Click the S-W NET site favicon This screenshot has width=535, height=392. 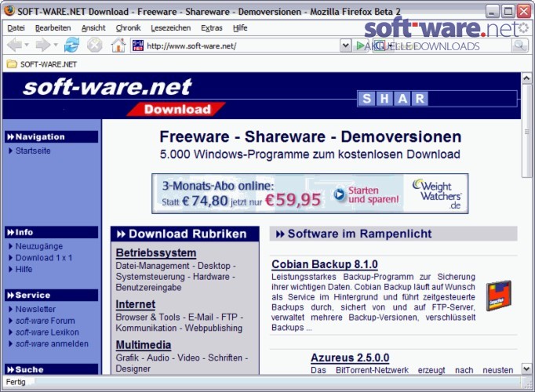(138, 45)
